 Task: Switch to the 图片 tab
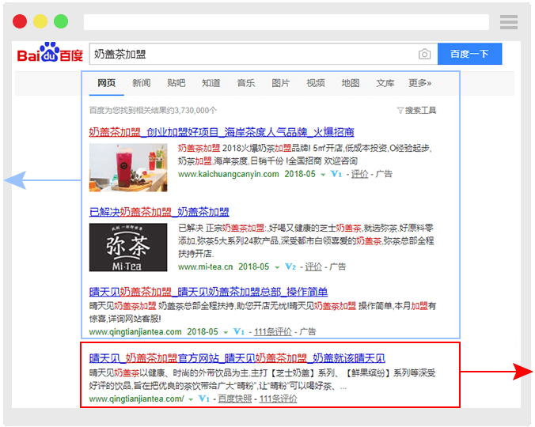(x=281, y=83)
